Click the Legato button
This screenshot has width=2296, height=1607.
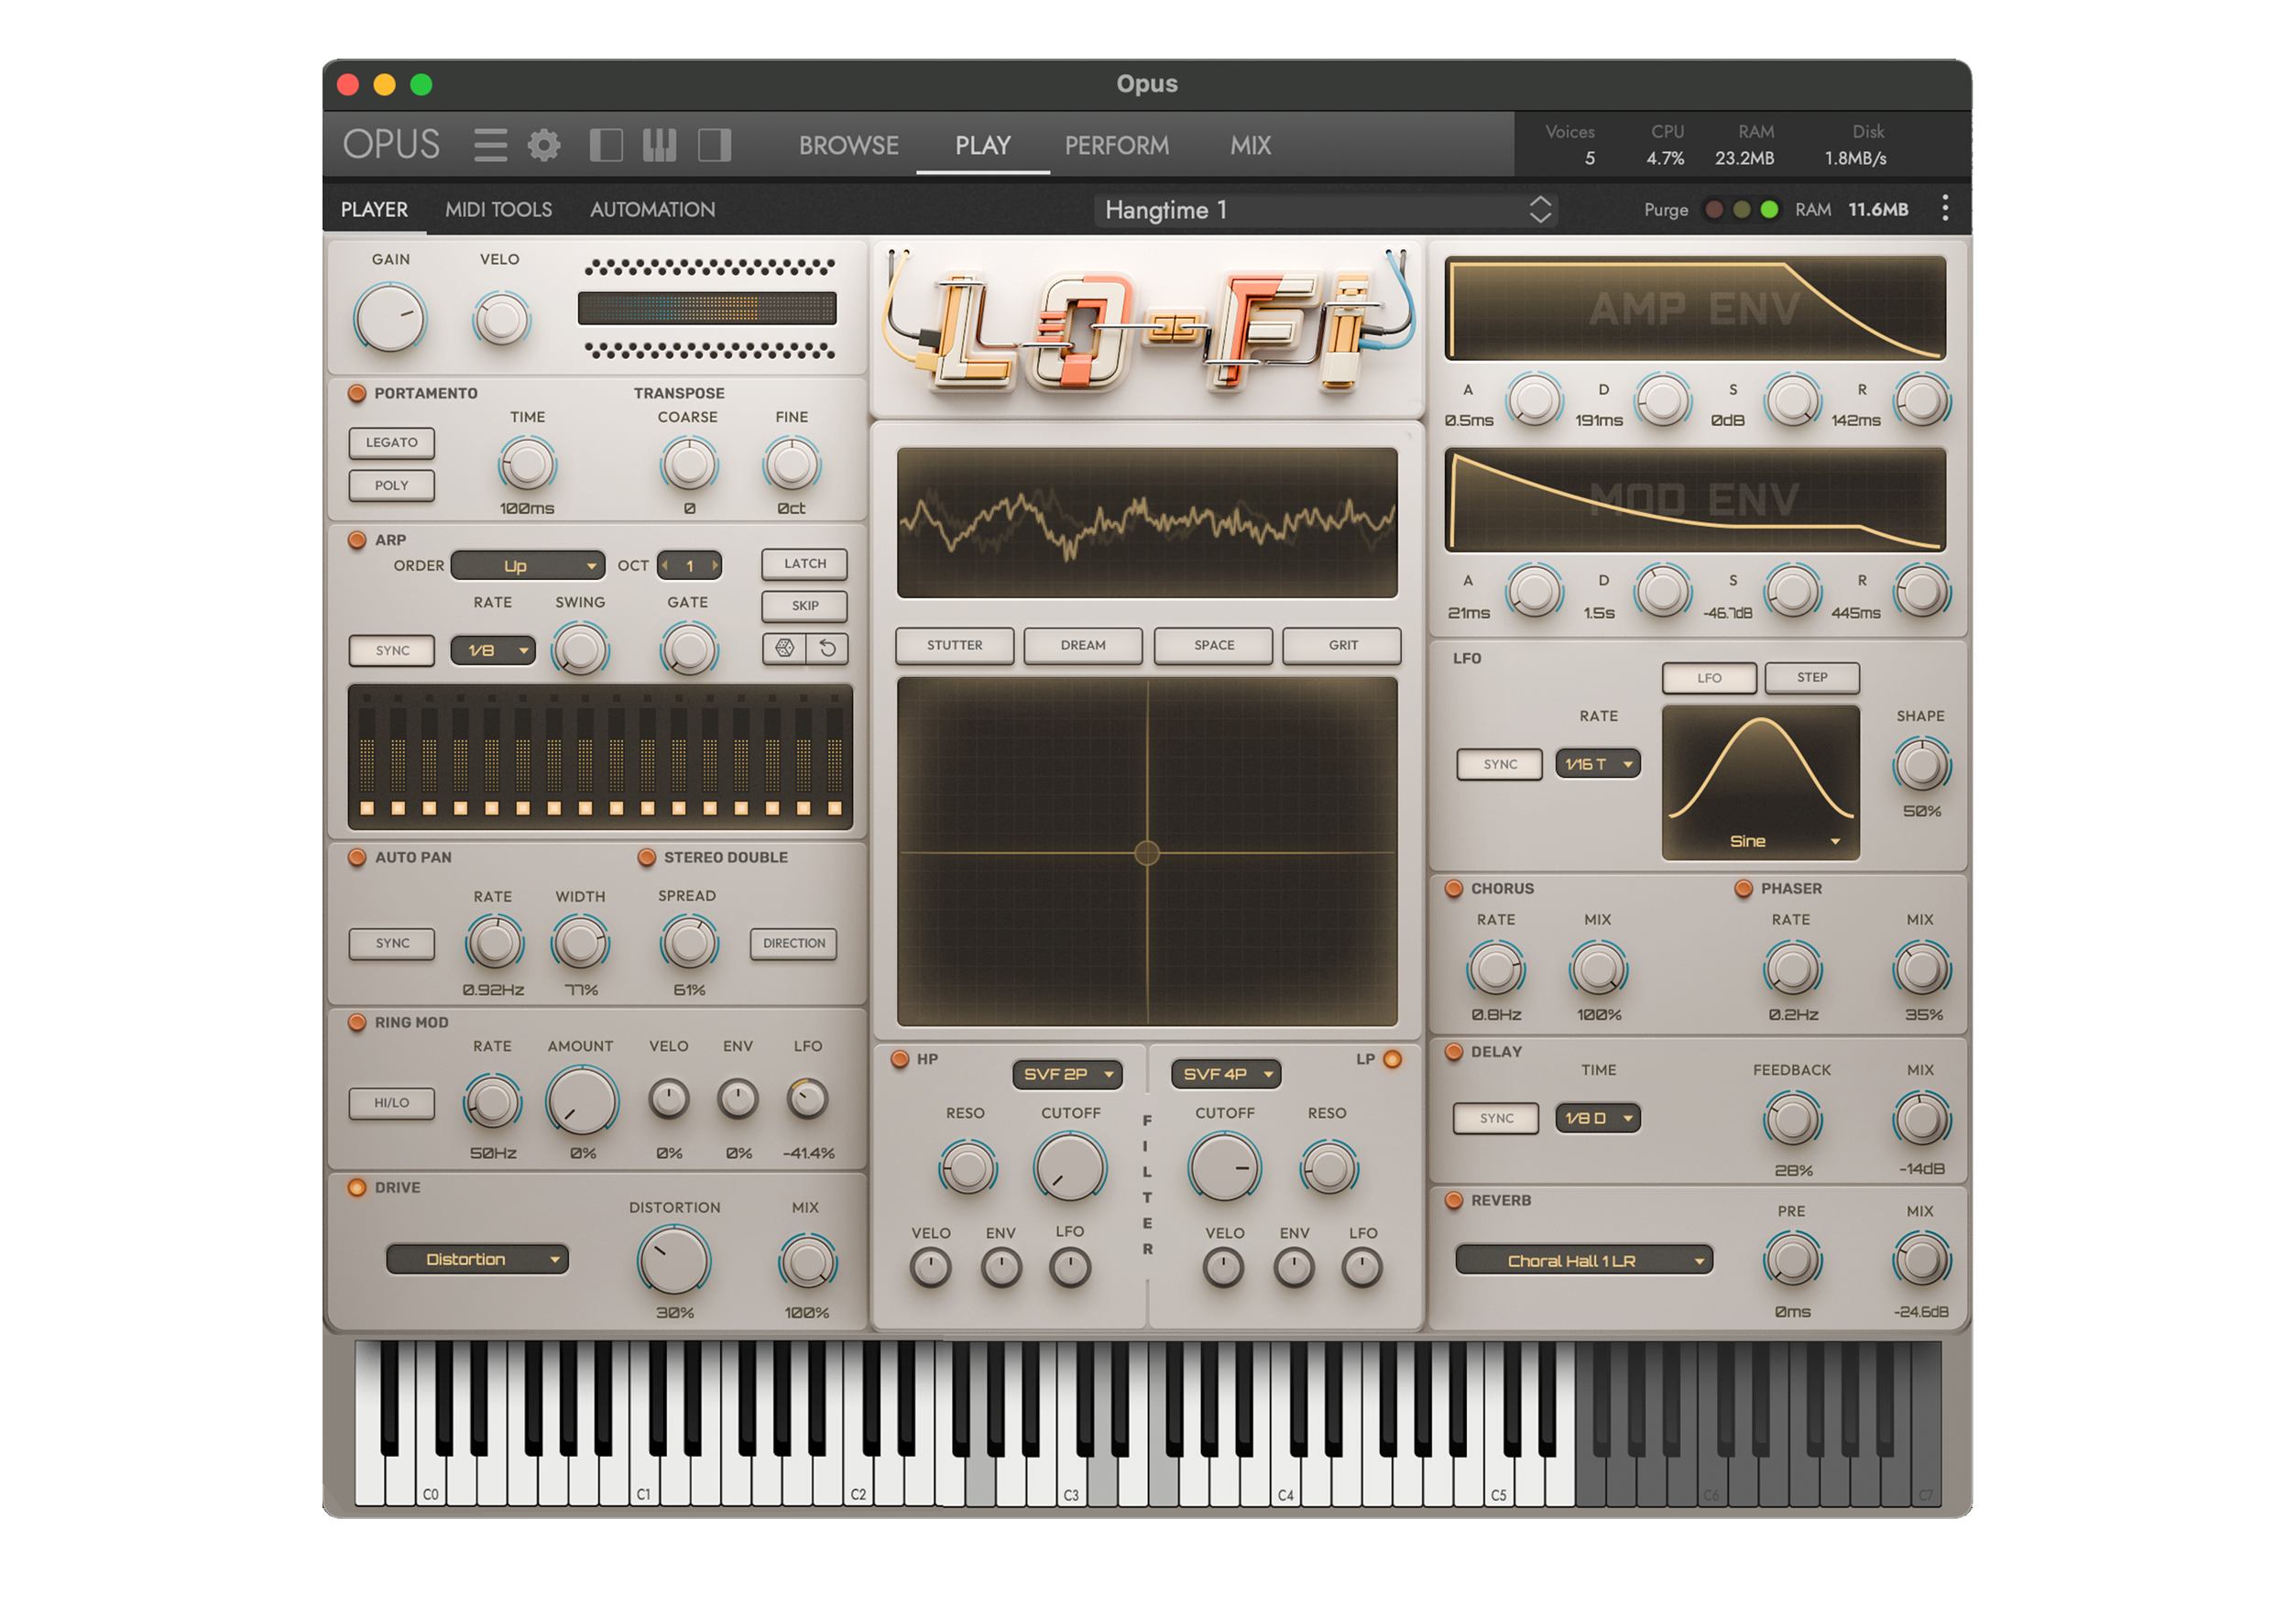pos(391,442)
